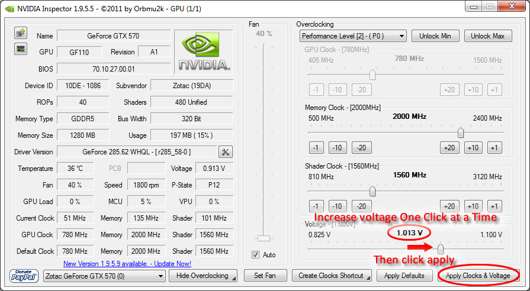Decrease Shader Clock with -10 button
Screen dimensions: 530x291
338,206
